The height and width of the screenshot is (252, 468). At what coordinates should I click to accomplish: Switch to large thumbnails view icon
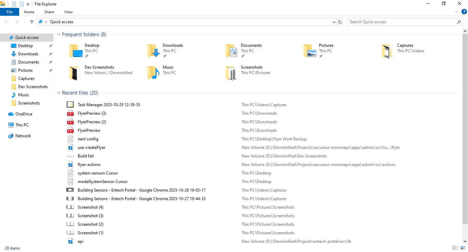pos(463,248)
